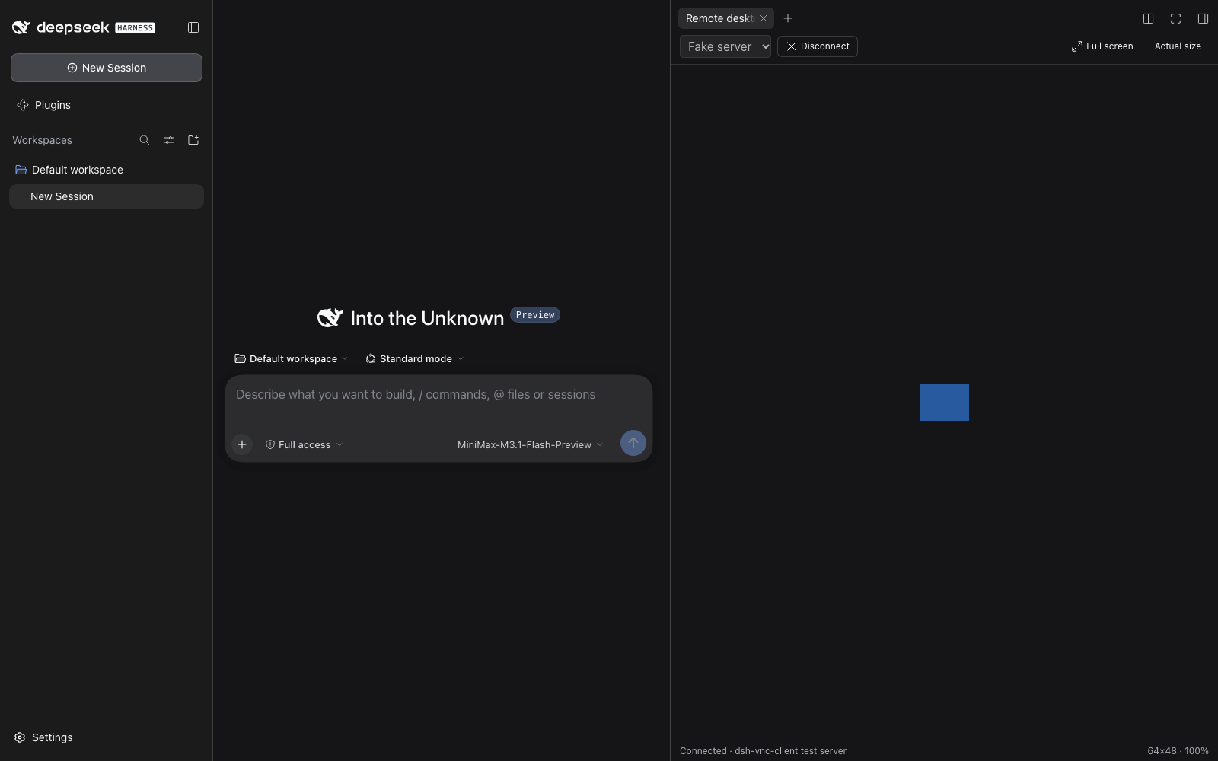
Task: Click the plus attach button in prompt
Action: 242,444
